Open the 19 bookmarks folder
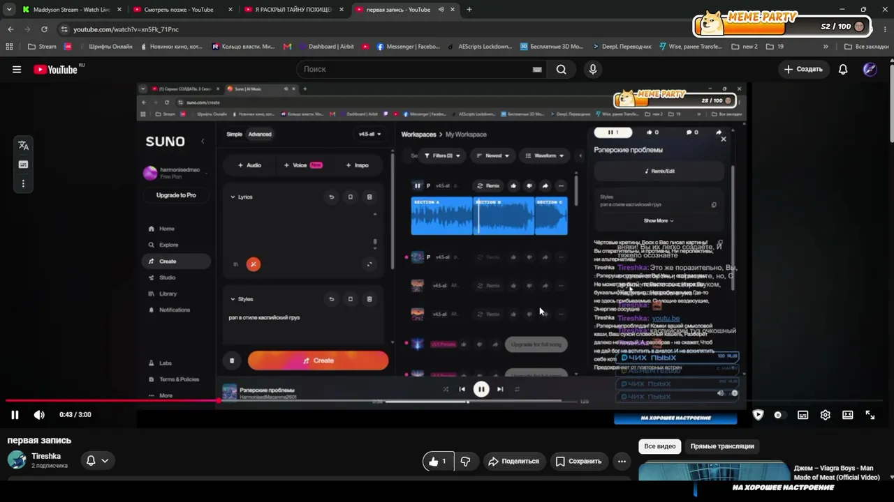 tap(775, 47)
